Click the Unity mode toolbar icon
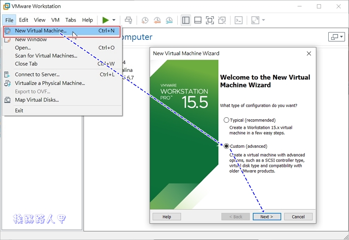 pos(222,20)
